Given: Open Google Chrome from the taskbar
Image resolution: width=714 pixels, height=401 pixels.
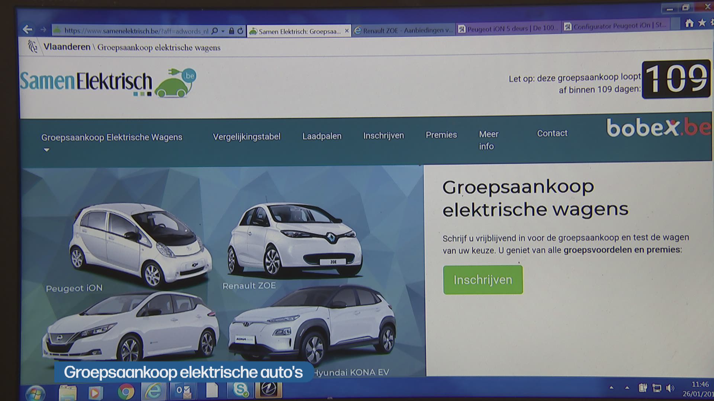Looking at the screenshot, I should pyautogui.click(x=126, y=391).
